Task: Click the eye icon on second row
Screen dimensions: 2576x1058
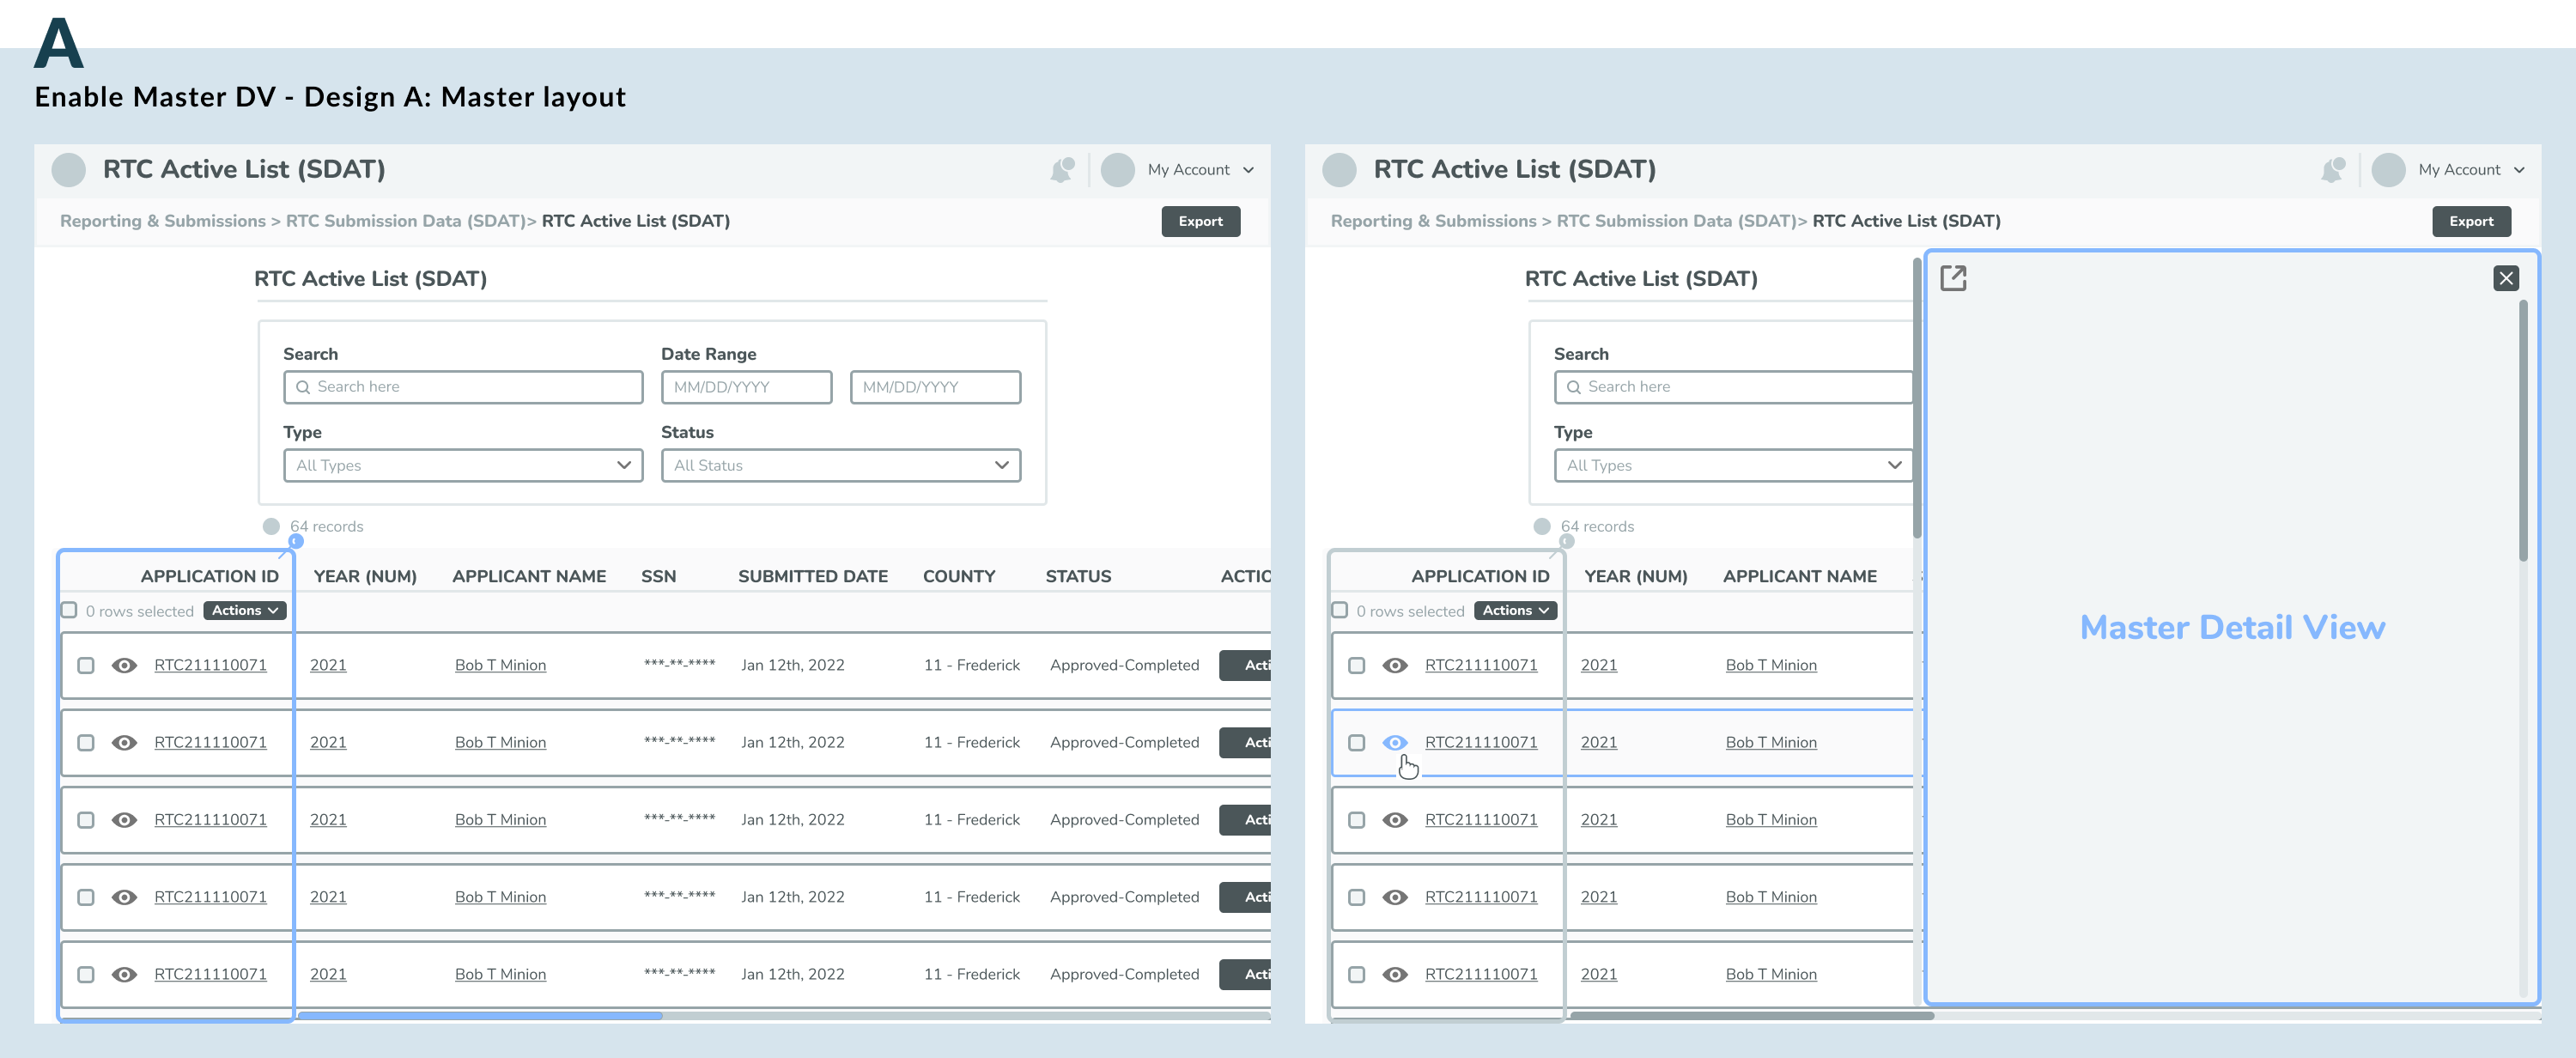Action: click(x=1394, y=741)
